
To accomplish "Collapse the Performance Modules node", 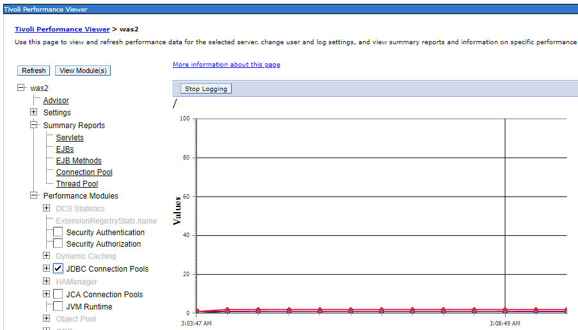I will [33, 195].
